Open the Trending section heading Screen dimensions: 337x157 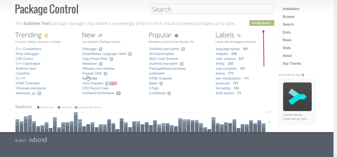pyautogui.click(x=28, y=35)
